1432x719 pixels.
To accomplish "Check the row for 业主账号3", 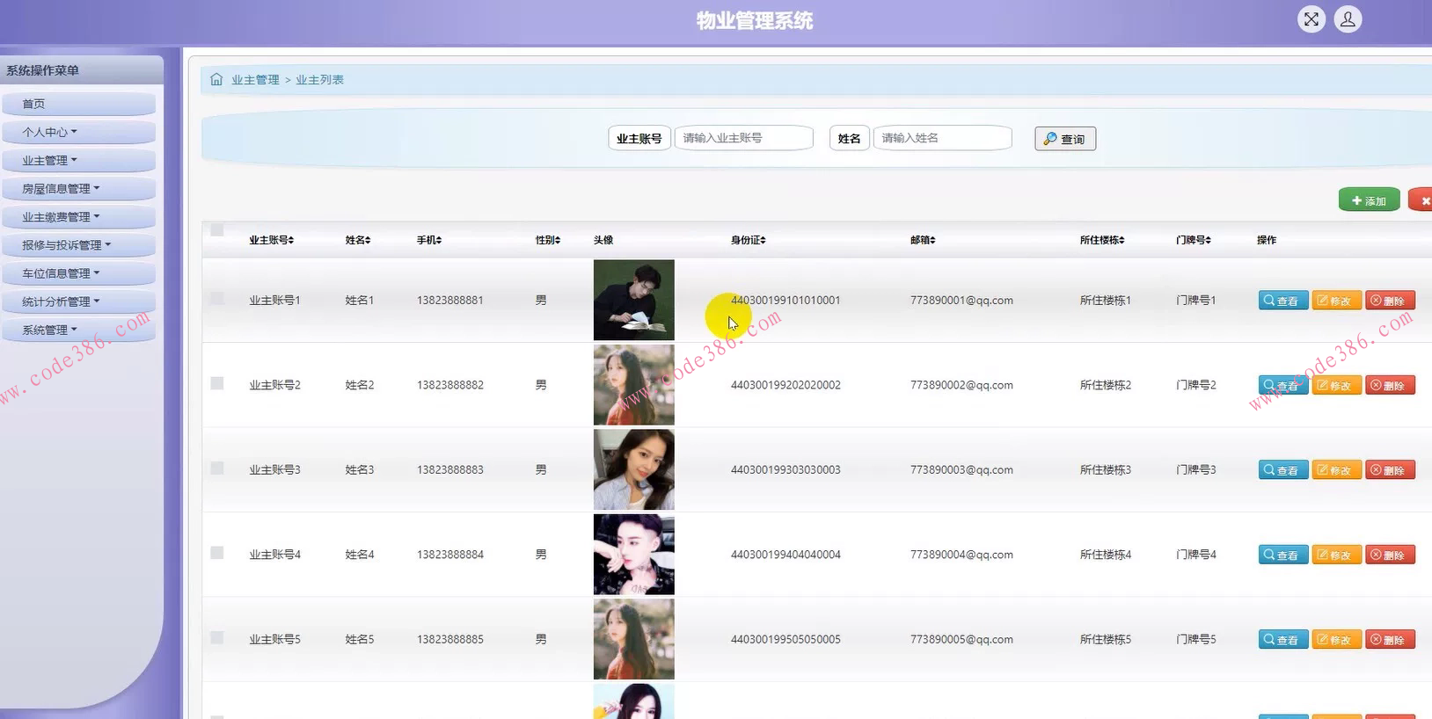I will (x=217, y=468).
